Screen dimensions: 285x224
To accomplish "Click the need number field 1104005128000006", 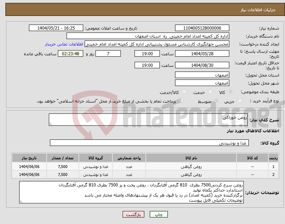I will tap(202, 28).
